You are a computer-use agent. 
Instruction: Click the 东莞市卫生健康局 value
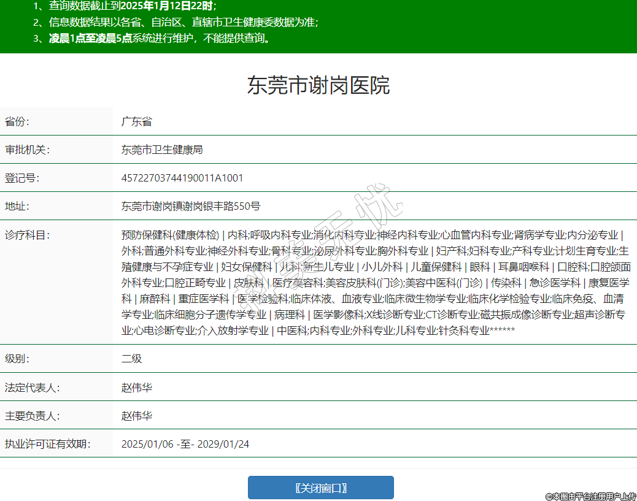(162, 150)
